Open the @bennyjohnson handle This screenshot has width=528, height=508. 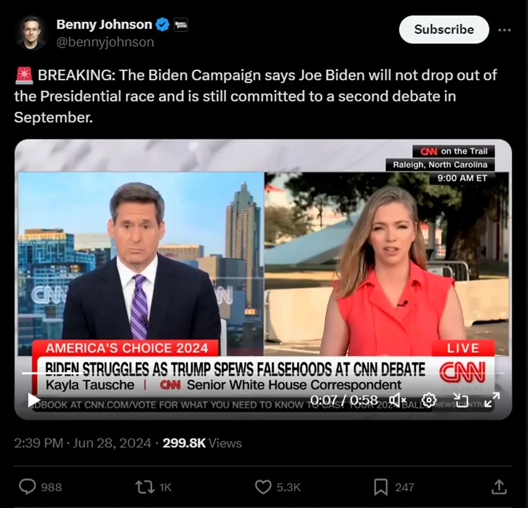click(105, 42)
